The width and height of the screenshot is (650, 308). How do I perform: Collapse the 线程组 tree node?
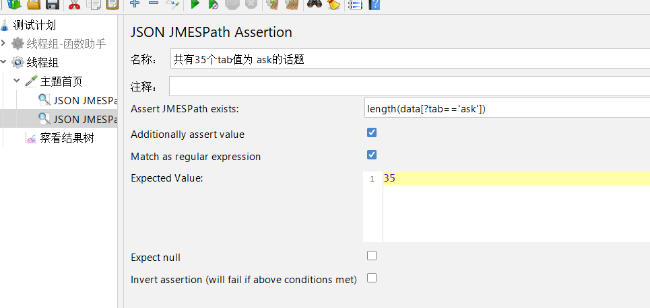[x=3, y=62]
